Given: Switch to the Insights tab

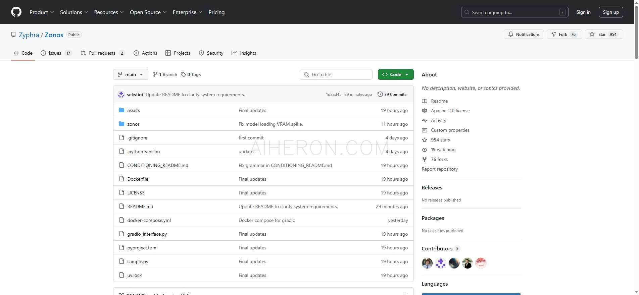Looking at the screenshot, I should tap(244, 53).
